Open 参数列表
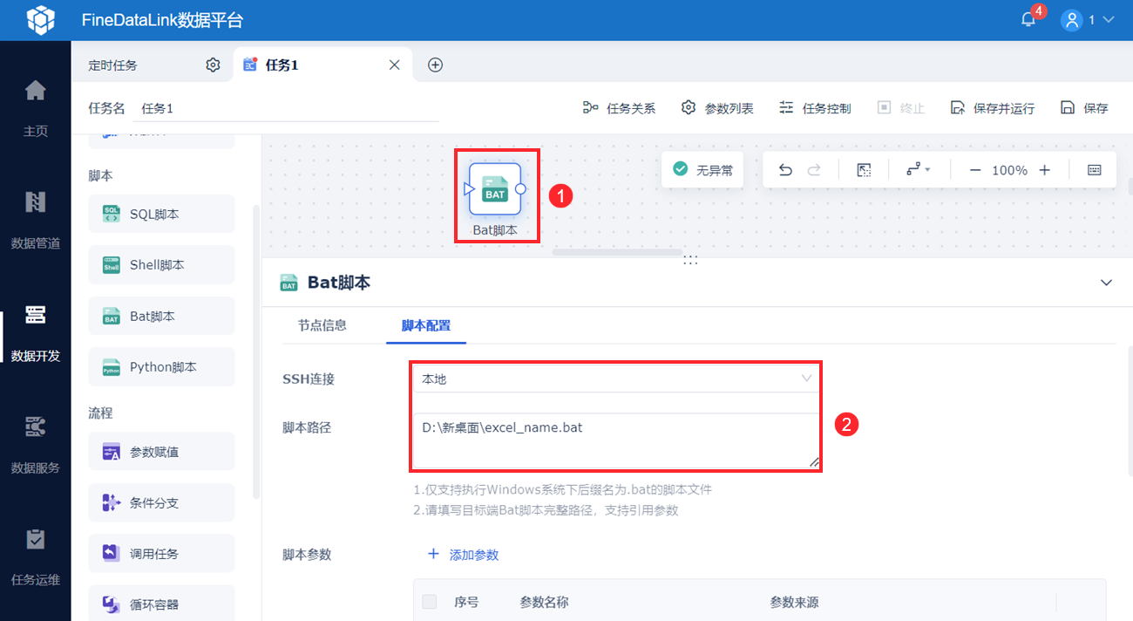 tap(716, 108)
